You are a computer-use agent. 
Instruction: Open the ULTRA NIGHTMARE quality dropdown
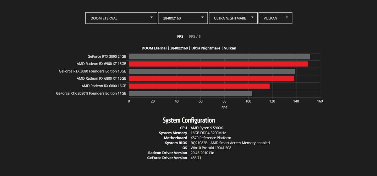[x=233, y=18]
